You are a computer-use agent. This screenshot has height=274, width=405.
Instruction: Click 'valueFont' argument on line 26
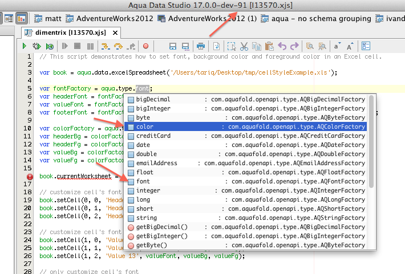point(161,256)
